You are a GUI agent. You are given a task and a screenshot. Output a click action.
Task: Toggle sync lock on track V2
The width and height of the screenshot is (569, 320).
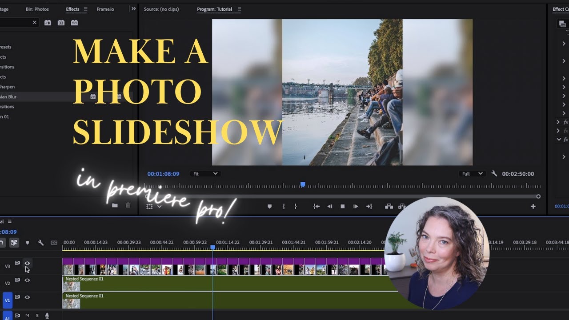[17, 280]
